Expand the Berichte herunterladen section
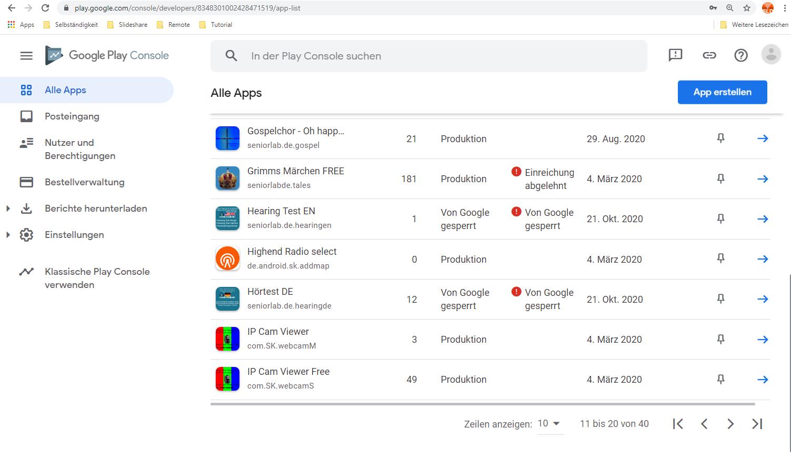Viewport: 791px width, 467px height. coord(8,208)
